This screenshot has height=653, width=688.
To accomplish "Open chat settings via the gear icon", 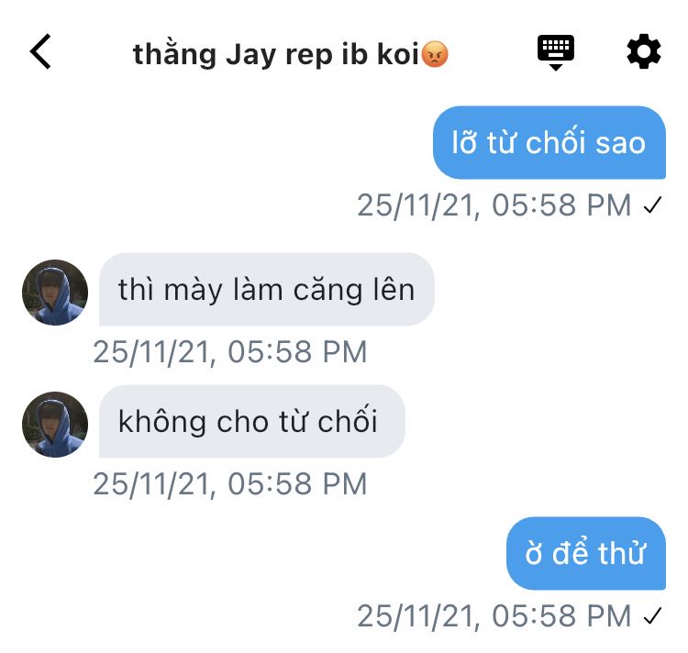I will pos(643,51).
